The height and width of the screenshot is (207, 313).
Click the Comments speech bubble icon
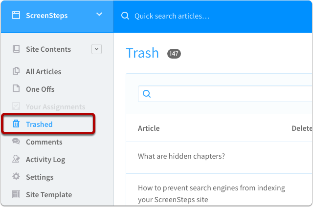point(16,141)
